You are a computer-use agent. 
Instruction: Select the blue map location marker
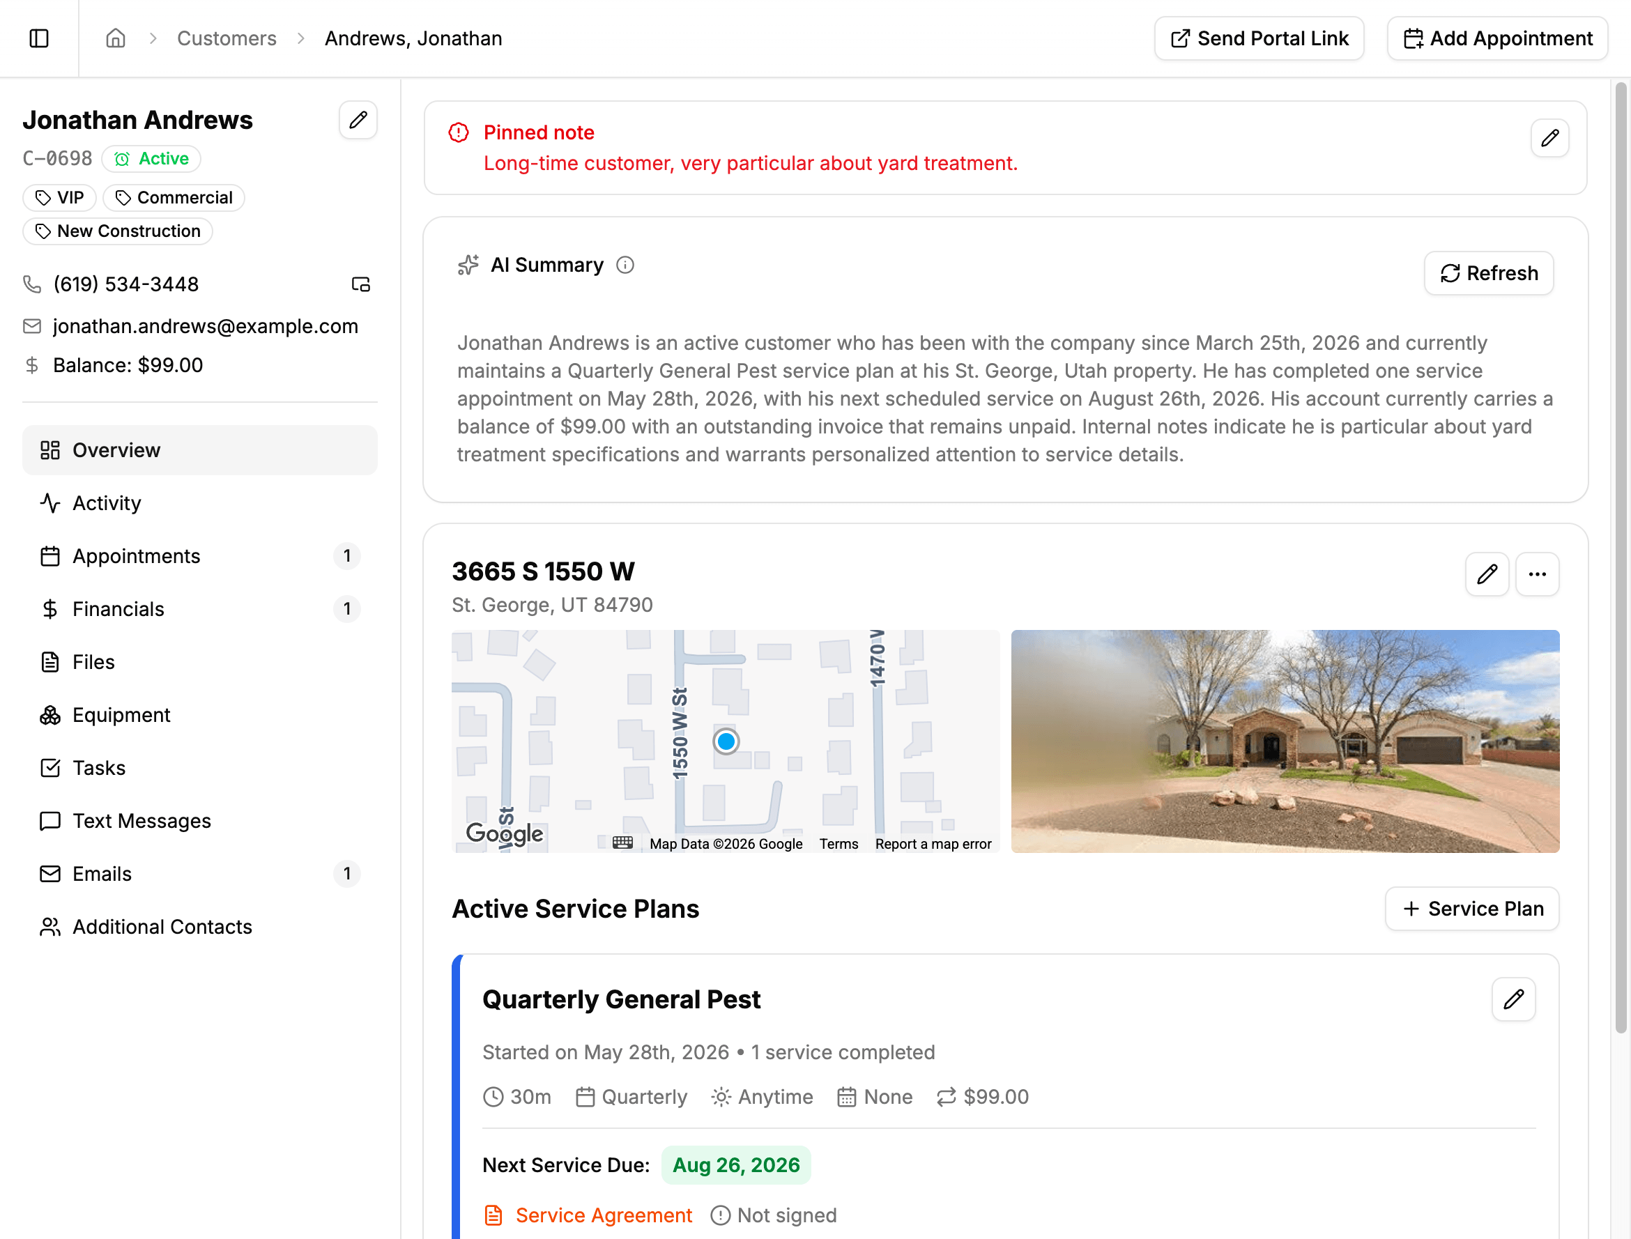click(x=726, y=742)
